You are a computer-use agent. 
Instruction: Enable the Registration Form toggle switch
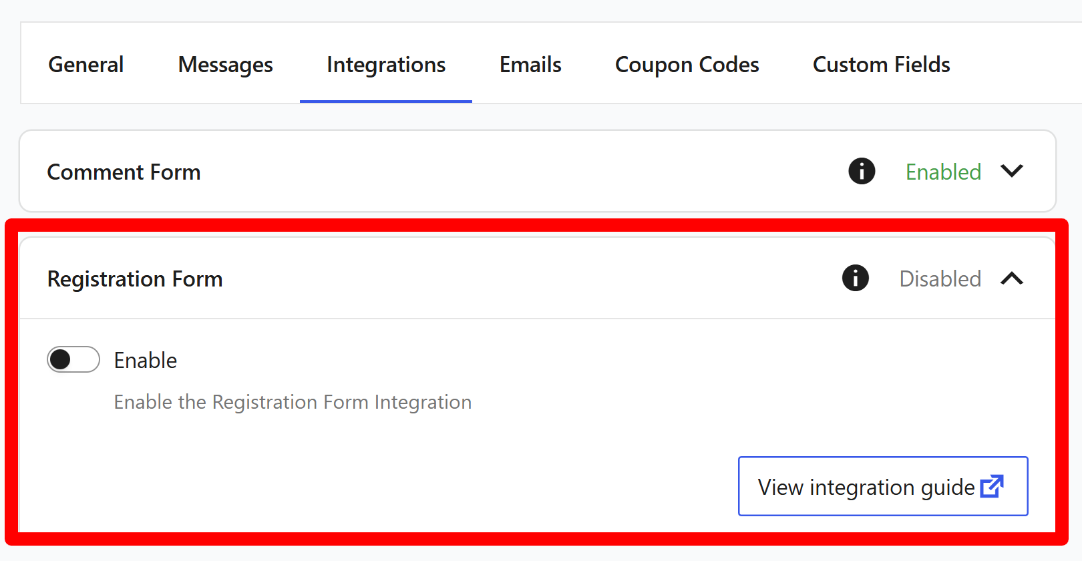[73, 360]
